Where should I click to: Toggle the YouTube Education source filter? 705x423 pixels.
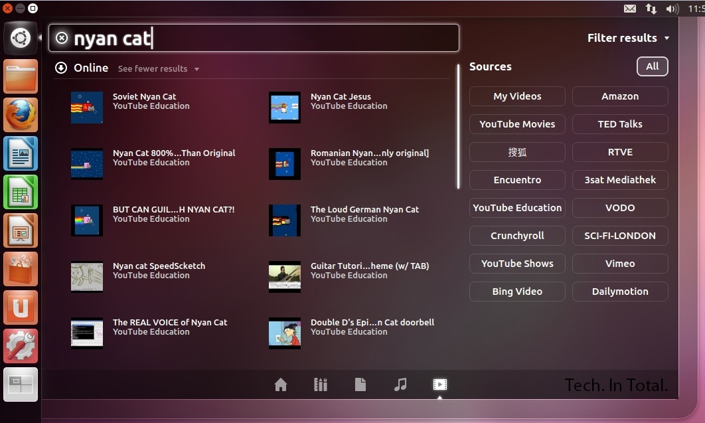(517, 207)
